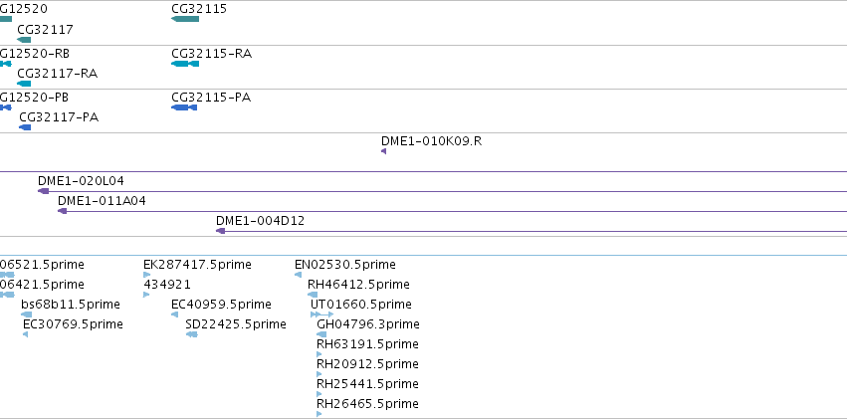Open the RH26465.5prime feature label
Screen dimensions: 847x419
pyautogui.click(x=367, y=403)
